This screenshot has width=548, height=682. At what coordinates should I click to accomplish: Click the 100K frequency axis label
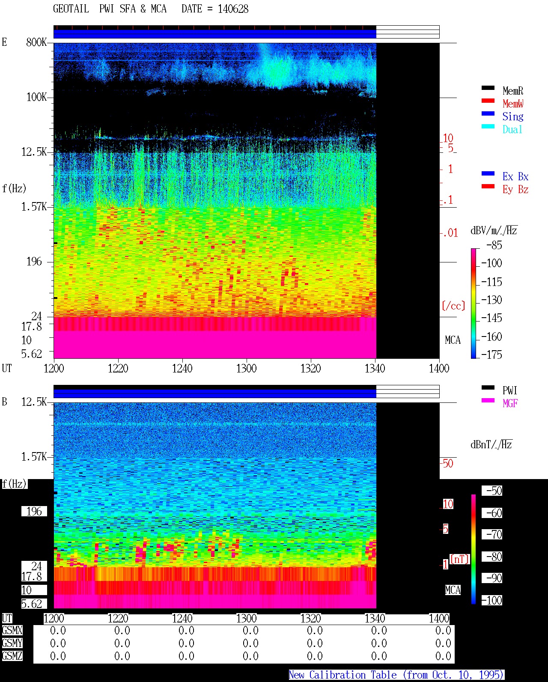tap(36, 97)
